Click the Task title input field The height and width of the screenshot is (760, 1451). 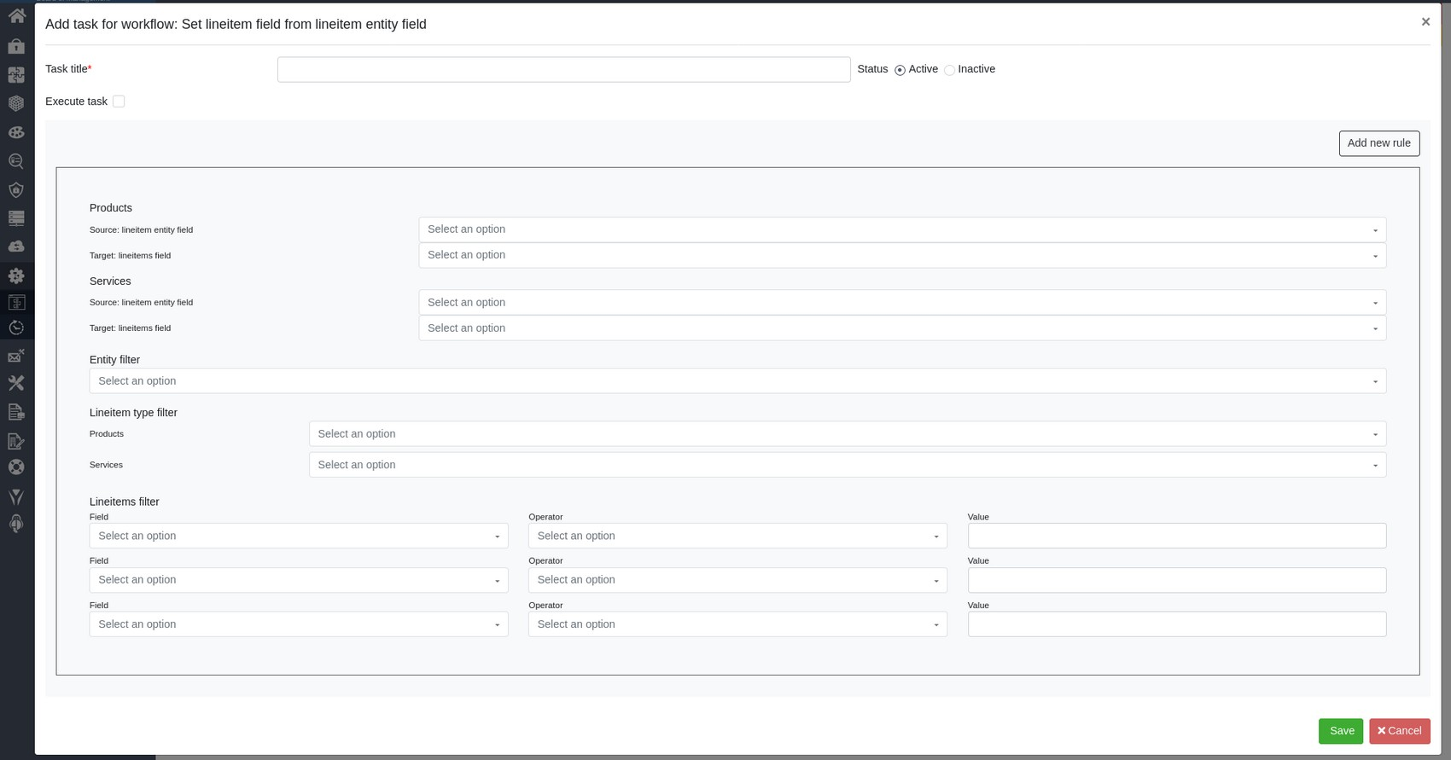(x=563, y=69)
